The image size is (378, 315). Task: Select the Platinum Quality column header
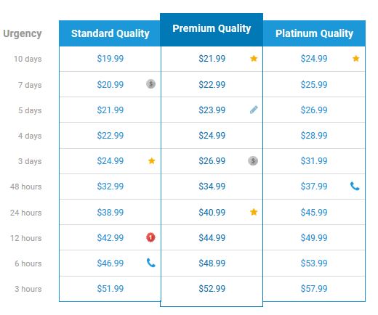[x=314, y=33]
